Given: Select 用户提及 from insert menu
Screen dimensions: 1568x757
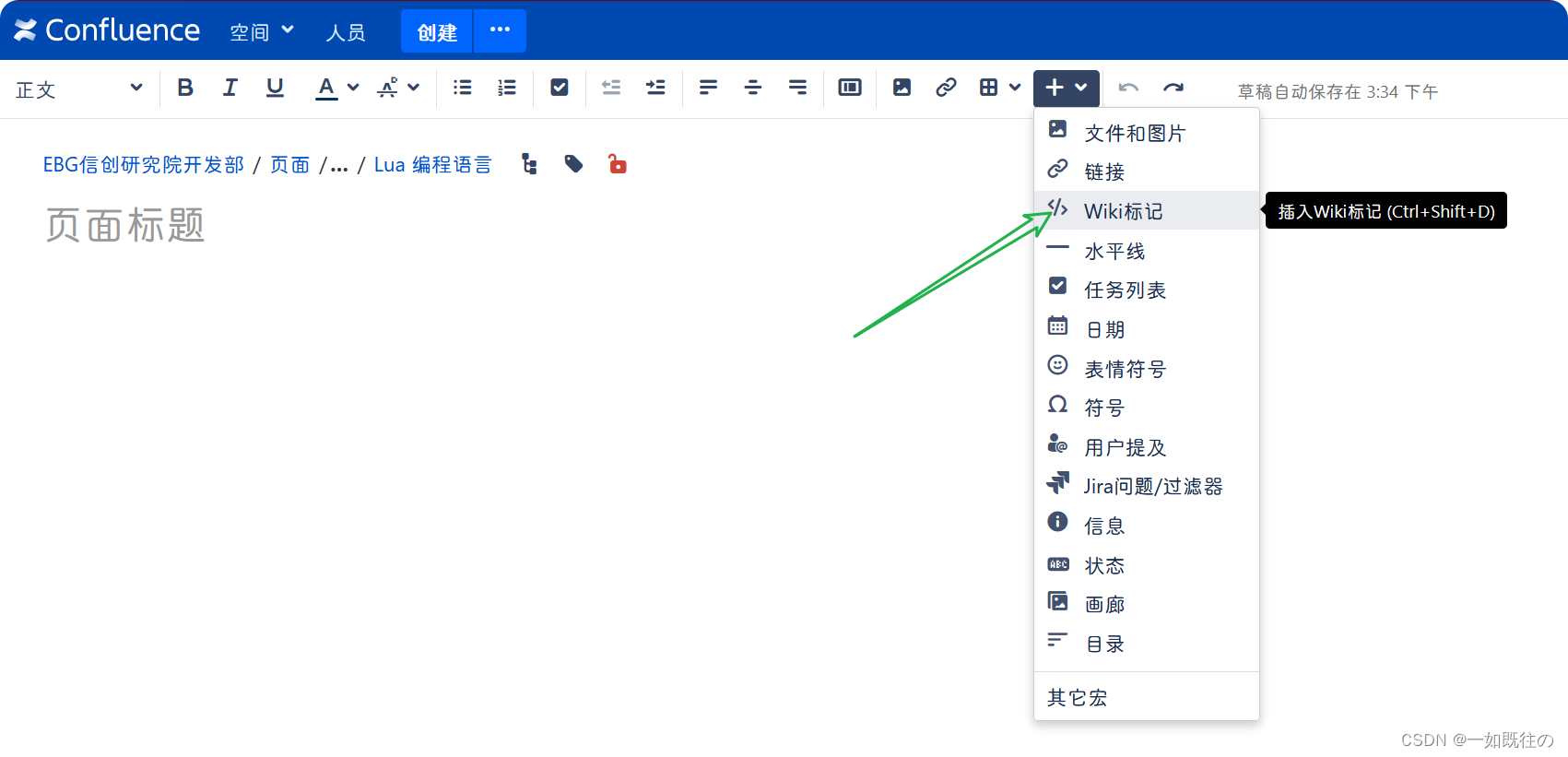Looking at the screenshot, I should click(1147, 447).
